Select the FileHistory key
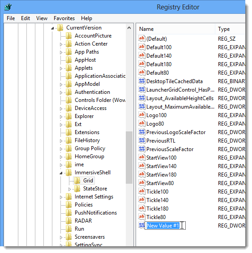Viewport: 252px width, 253px height. click(87, 140)
